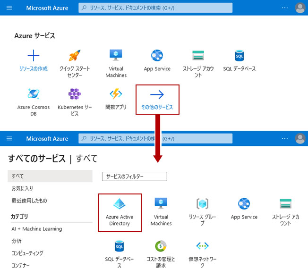Click the upper portal search box
Viewport: 308px width, 269px height.
(155, 8)
